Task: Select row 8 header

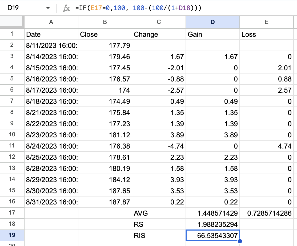Action: tap(12, 112)
